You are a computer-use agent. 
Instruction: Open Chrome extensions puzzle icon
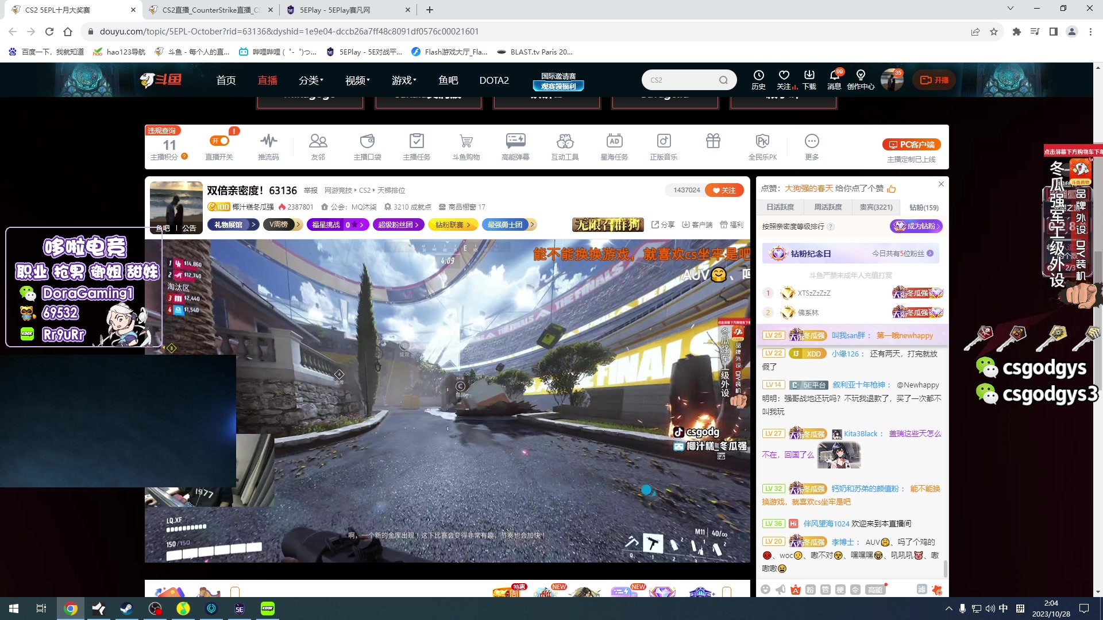tap(1017, 32)
